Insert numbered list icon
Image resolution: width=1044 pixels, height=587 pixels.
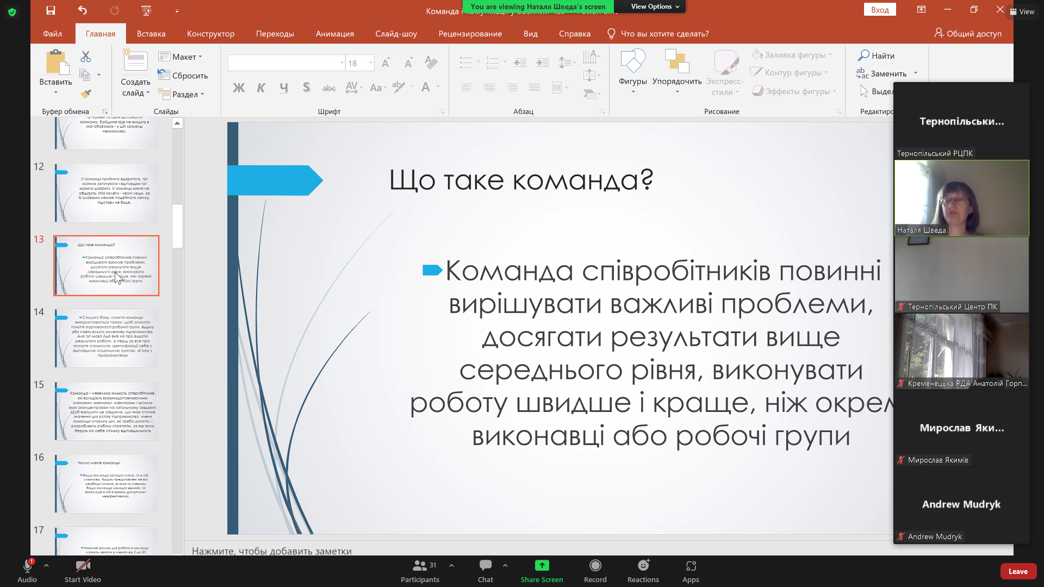[492, 63]
